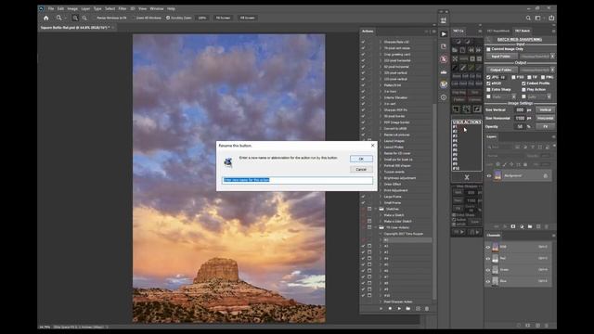Click the Output Folder button
The image size is (594, 334).
coord(501,71)
